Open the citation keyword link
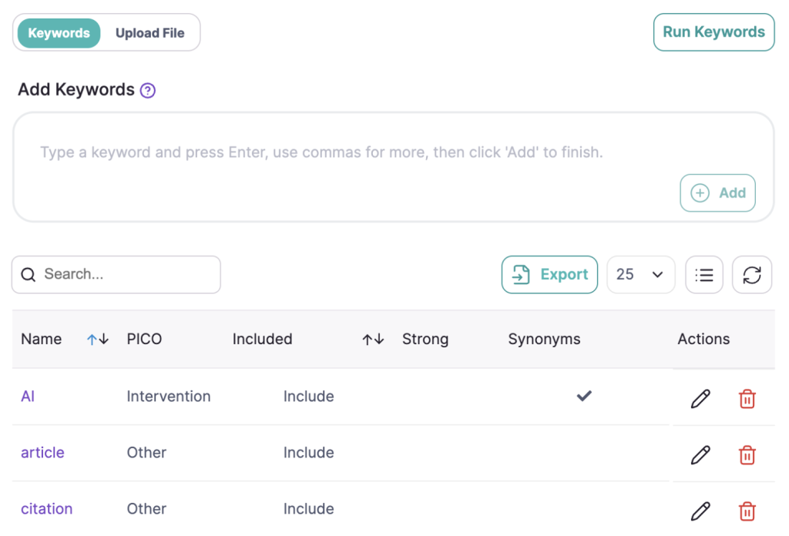Viewport: 789px width, 536px height. click(x=47, y=509)
